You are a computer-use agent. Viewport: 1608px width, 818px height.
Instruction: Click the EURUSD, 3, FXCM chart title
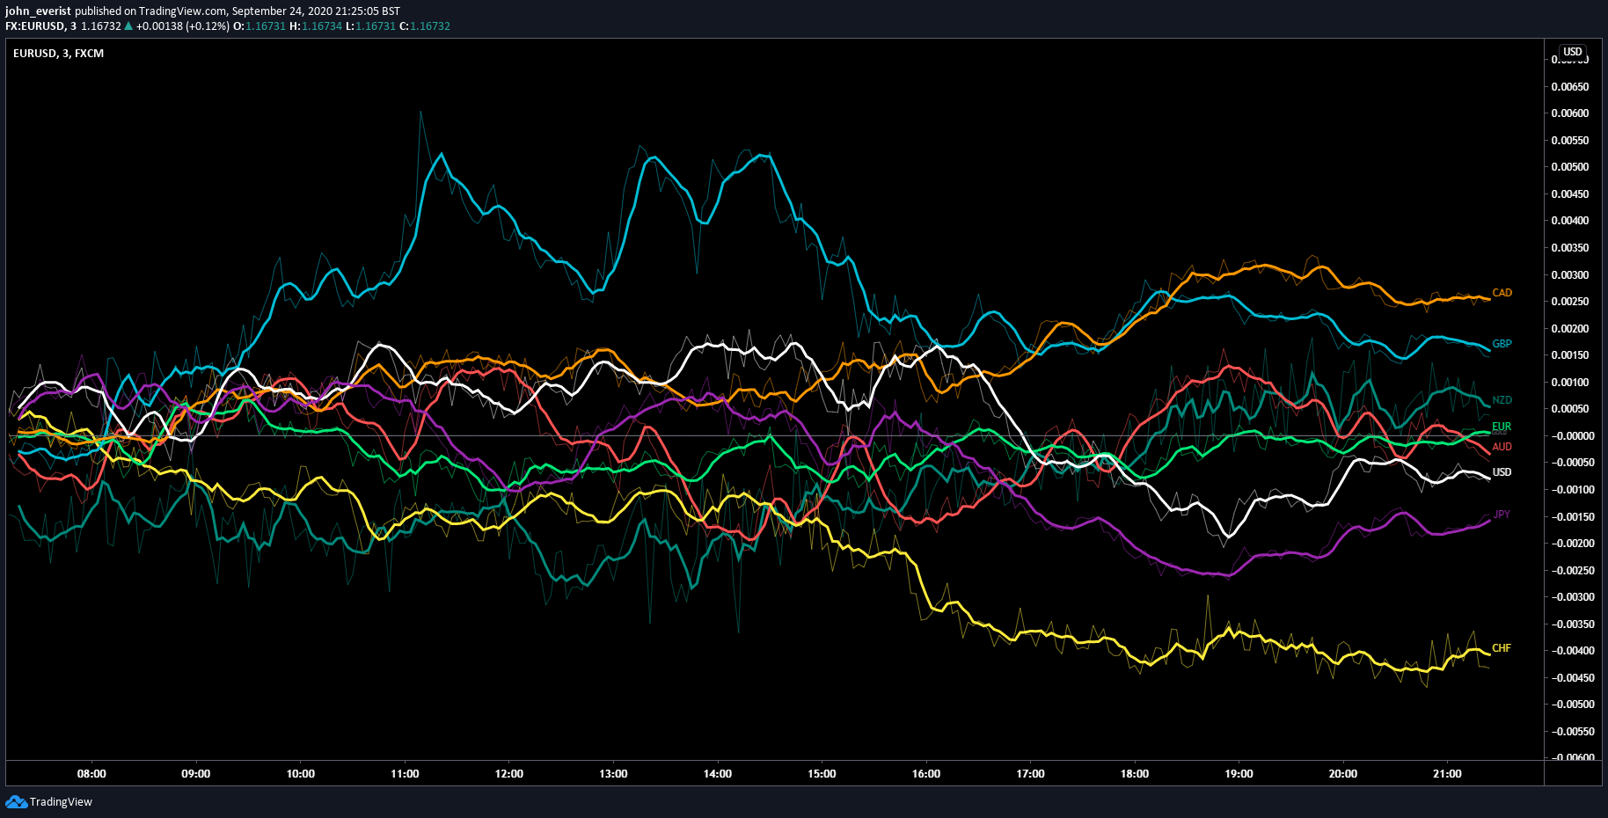coord(58,54)
